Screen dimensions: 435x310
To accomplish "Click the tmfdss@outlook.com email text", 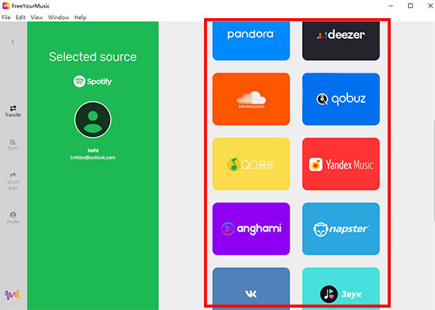I will [x=93, y=157].
